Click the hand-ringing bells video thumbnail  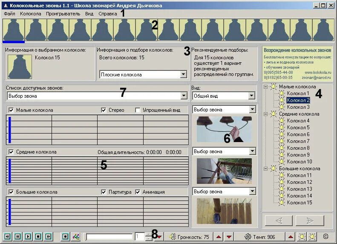(224, 129)
